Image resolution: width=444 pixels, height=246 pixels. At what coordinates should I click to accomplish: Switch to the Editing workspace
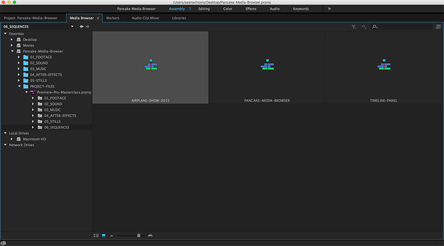[x=204, y=9]
